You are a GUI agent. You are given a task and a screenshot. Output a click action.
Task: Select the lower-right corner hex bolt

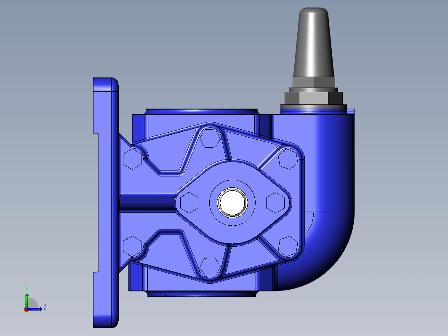pyautogui.click(x=288, y=246)
